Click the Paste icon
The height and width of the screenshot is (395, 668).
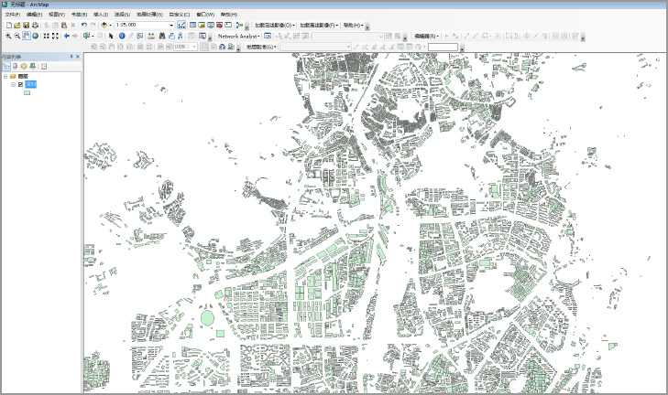point(64,26)
